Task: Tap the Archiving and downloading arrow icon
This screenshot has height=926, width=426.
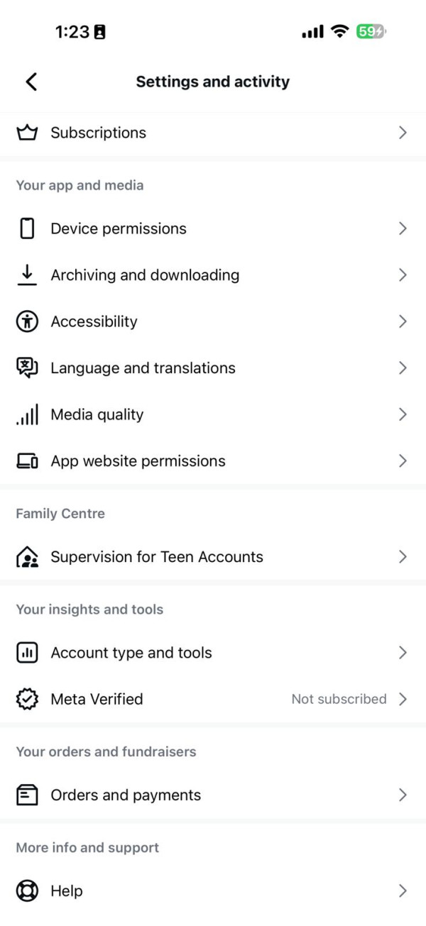Action: tap(27, 275)
